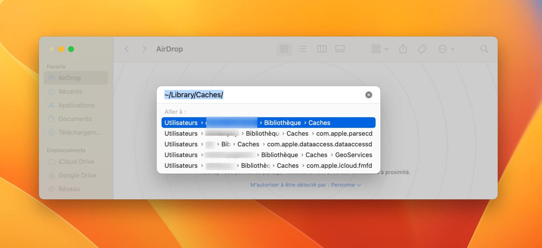Switch Finder to list view
Viewport: 542px width, 248px height.
click(302, 49)
